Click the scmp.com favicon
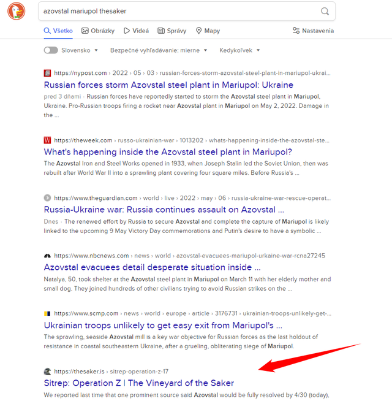The width and height of the screenshot is (392, 401). [47, 313]
